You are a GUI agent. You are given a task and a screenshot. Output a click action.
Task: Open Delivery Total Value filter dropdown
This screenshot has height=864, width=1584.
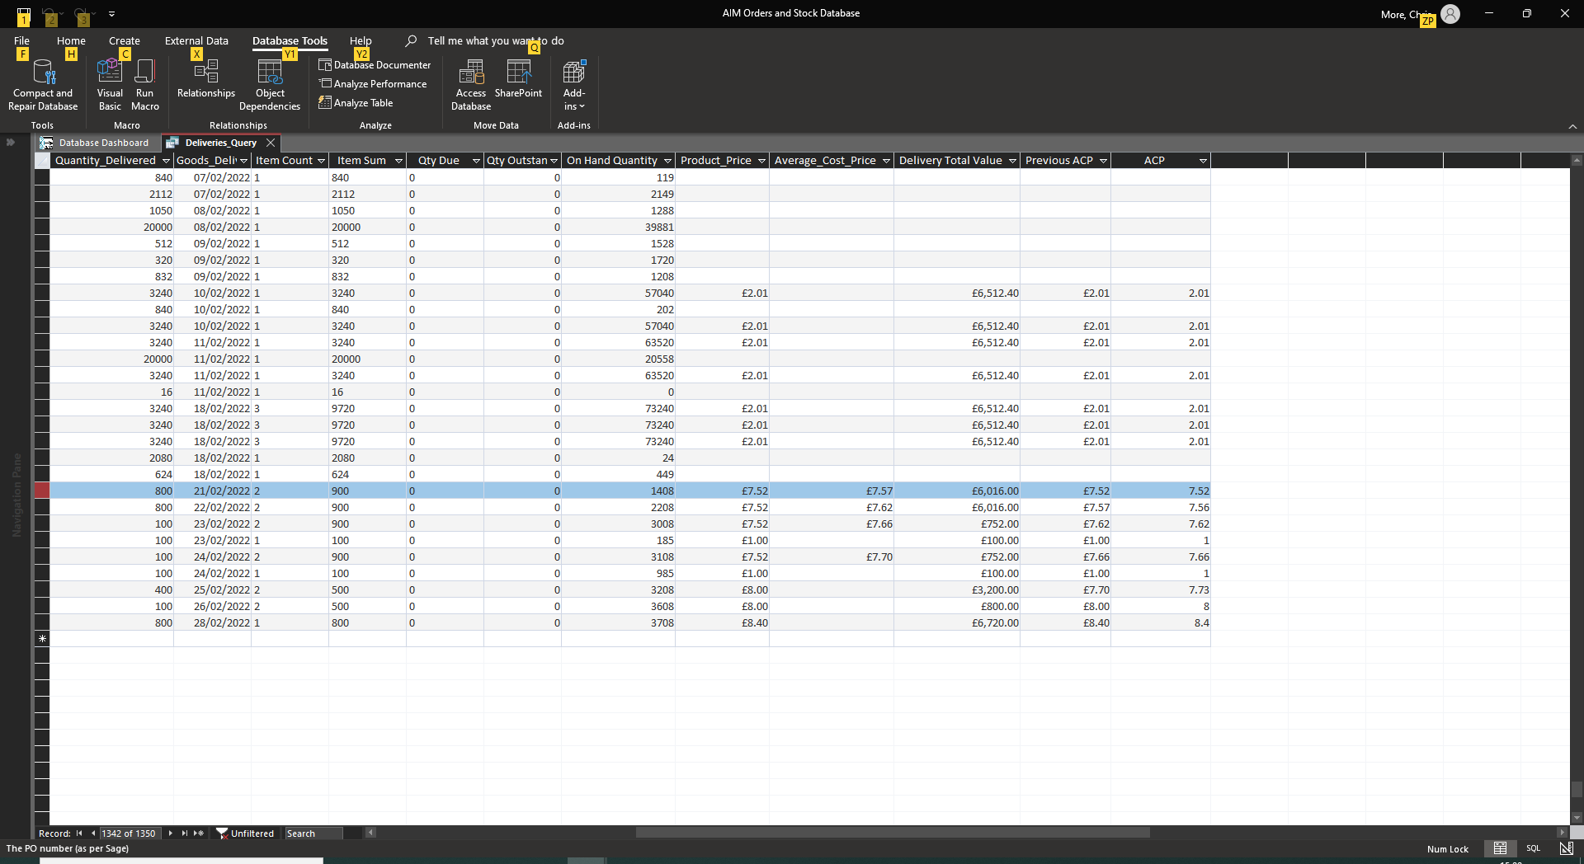point(1012,161)
